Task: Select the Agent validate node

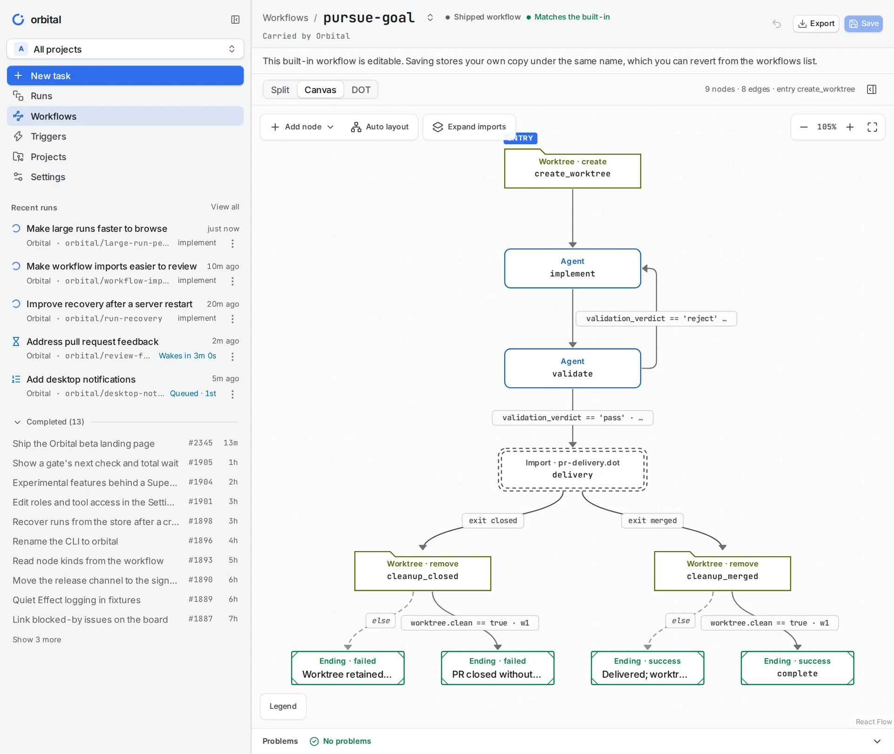Action: click(x=573, y=368)
